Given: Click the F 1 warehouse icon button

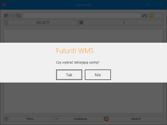Looking at the screenshot, I should [9, 16].
